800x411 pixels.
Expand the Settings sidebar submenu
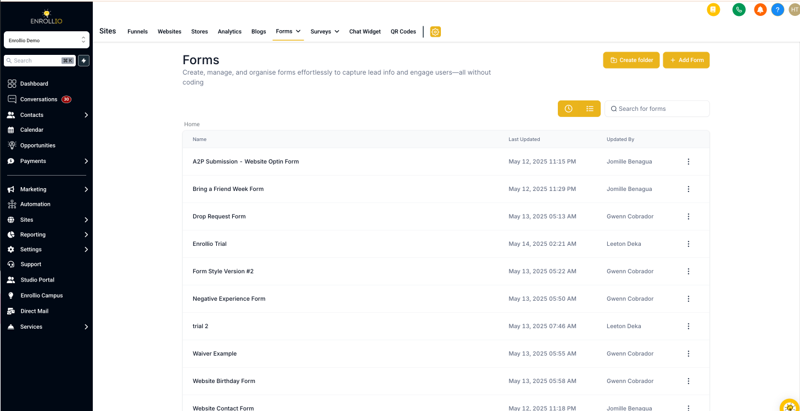click(86, 249)
